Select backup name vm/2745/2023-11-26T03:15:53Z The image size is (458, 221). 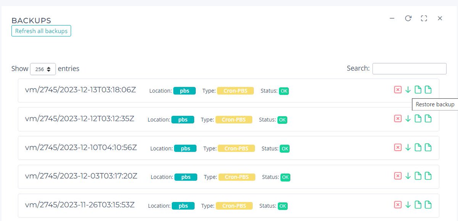pyautogui.click(x=80, y=205)
